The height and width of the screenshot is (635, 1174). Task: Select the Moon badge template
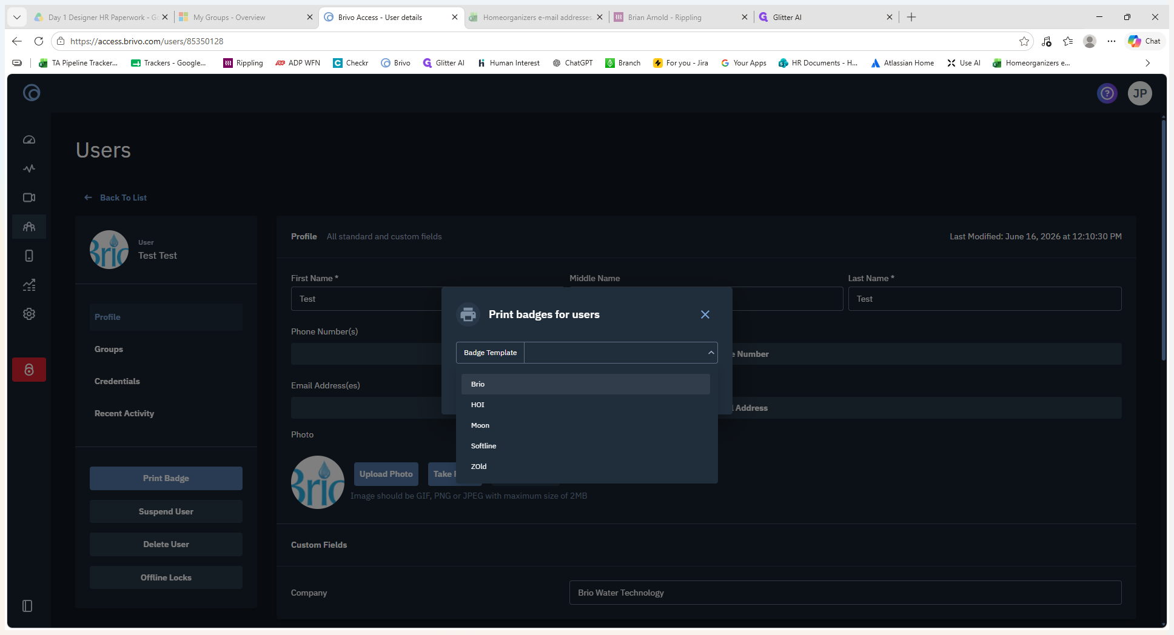click(586, 425)
